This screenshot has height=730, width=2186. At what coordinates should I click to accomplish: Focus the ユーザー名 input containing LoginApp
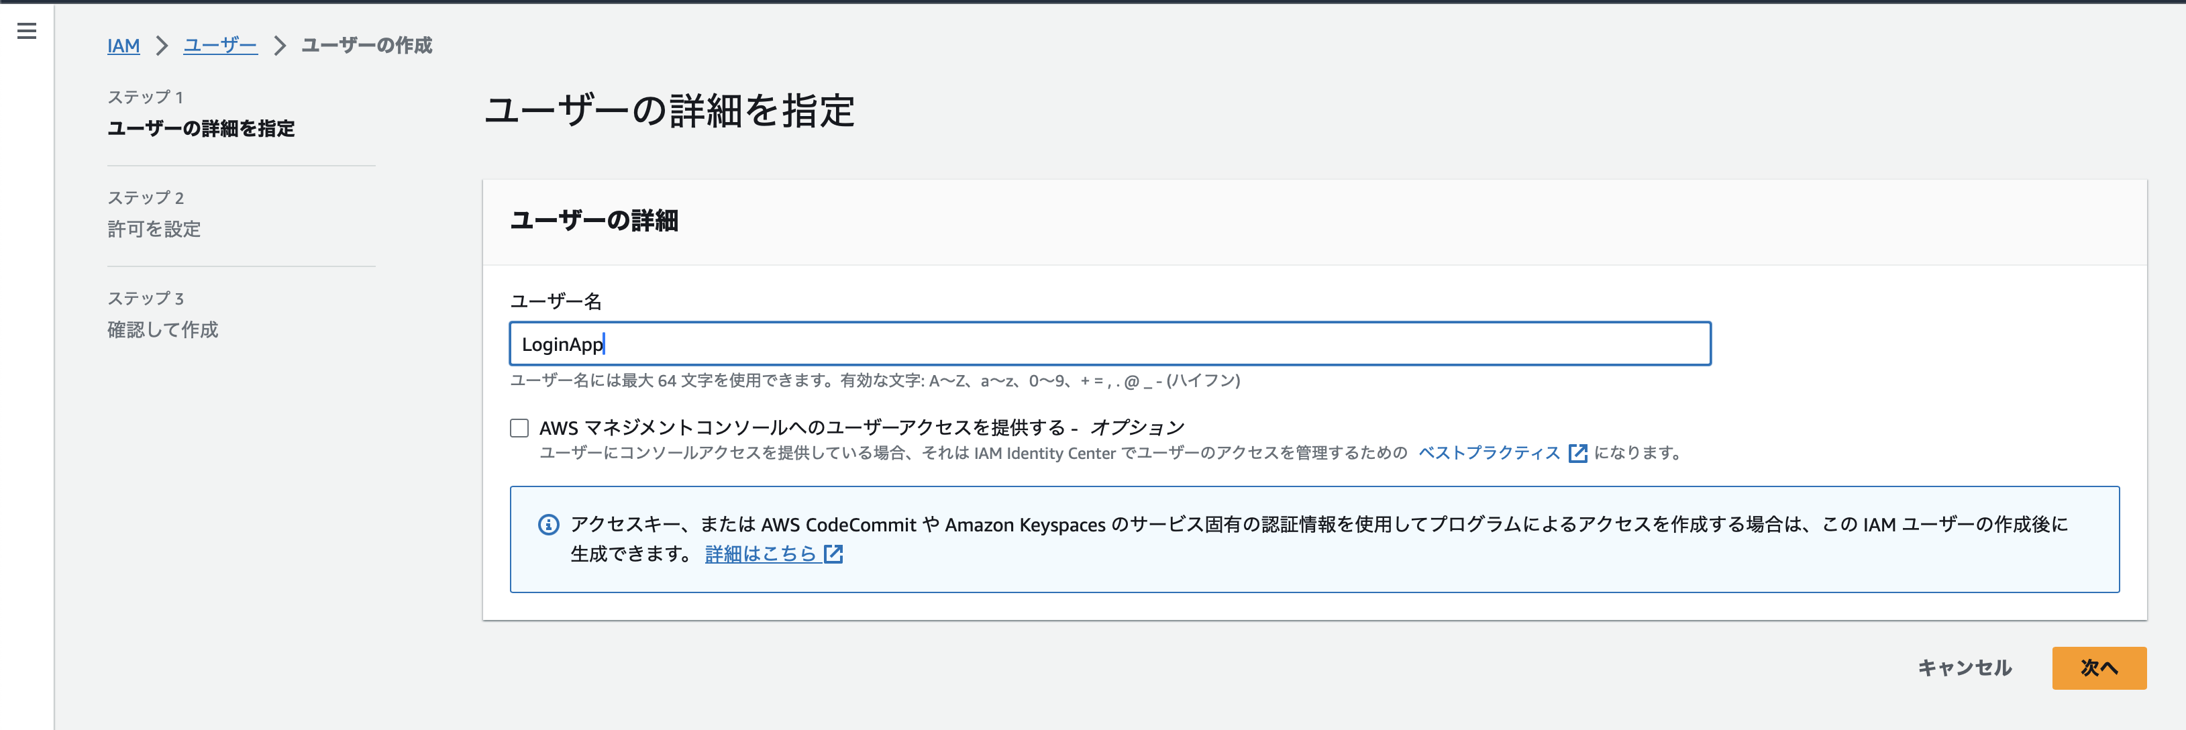(x=1109, y=344)
